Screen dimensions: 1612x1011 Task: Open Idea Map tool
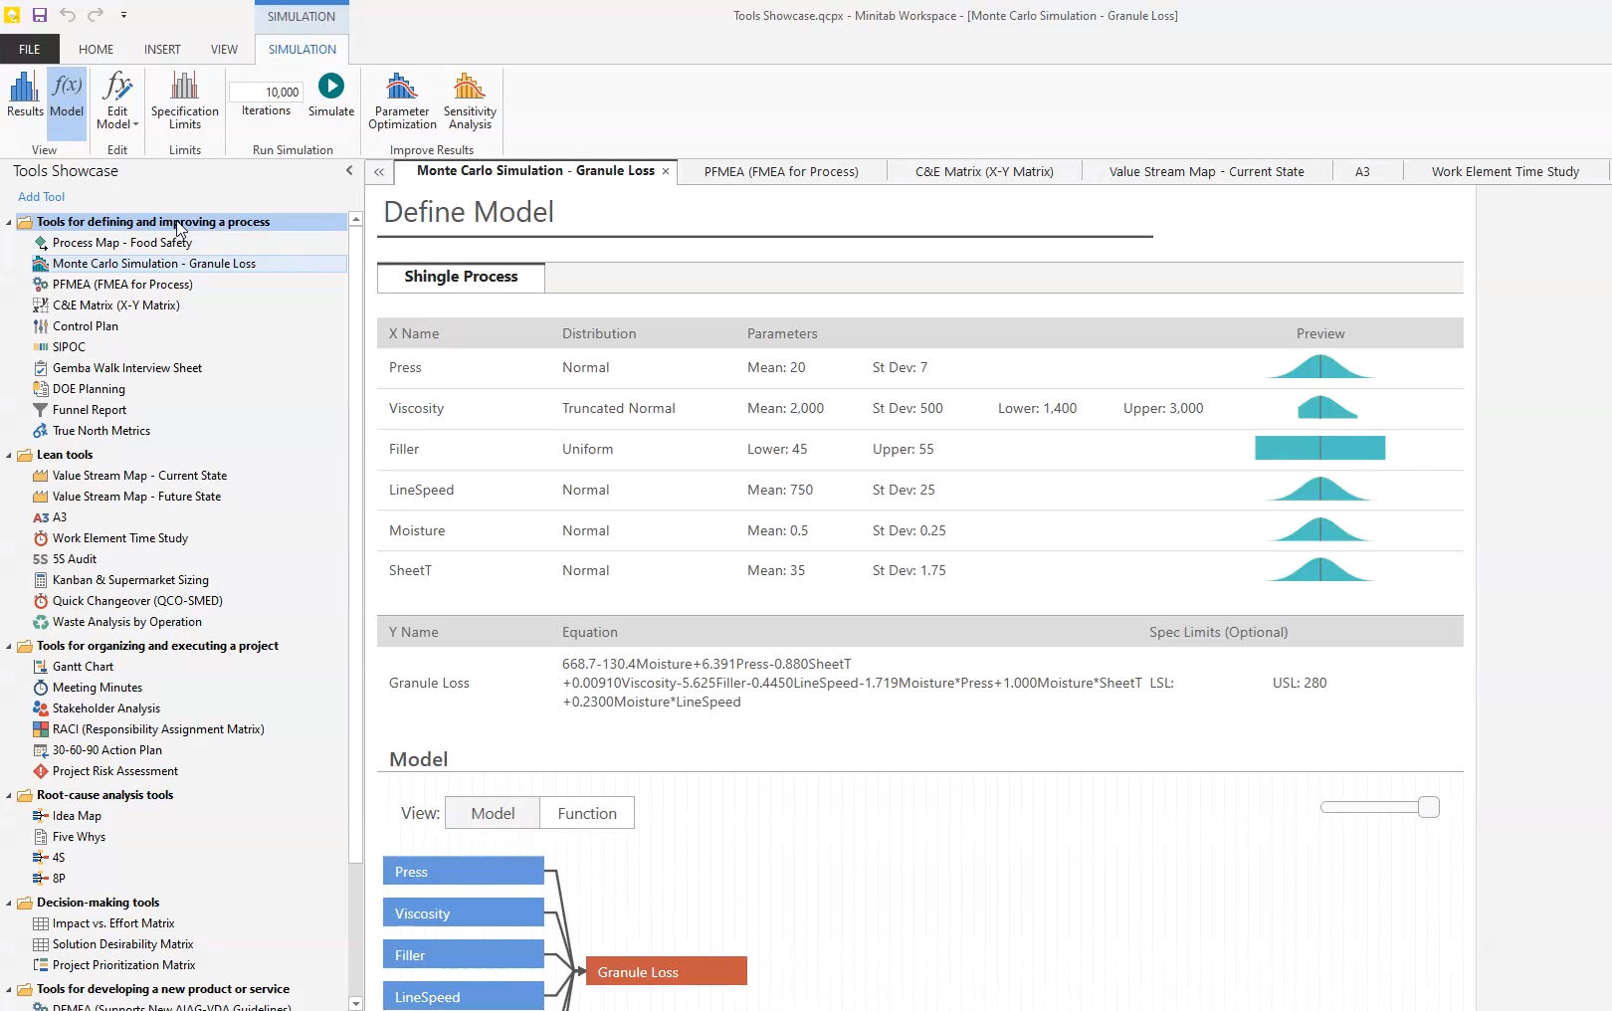click(x=77, y=816)
